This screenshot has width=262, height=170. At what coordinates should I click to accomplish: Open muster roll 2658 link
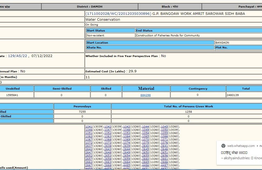pyautogui.click(x=108, y=159)
